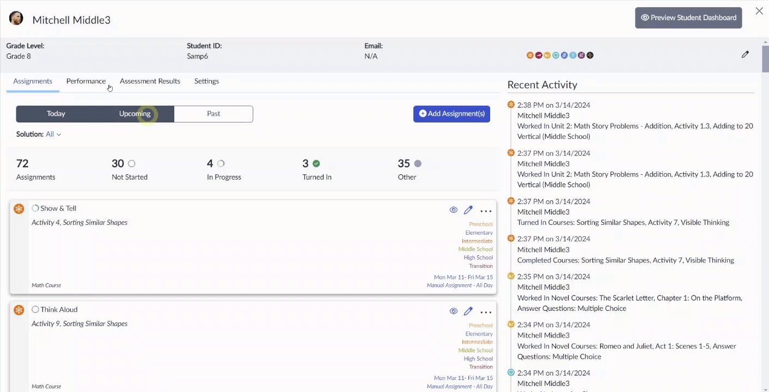
Task: Click the first orange solution icon in header
Action: [x=530, y=55]
